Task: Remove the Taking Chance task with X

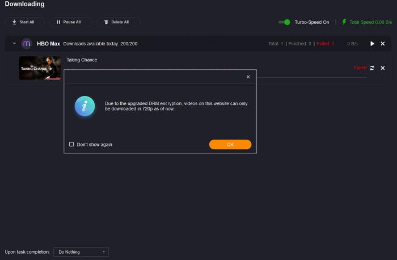Action: coord(383,68)
